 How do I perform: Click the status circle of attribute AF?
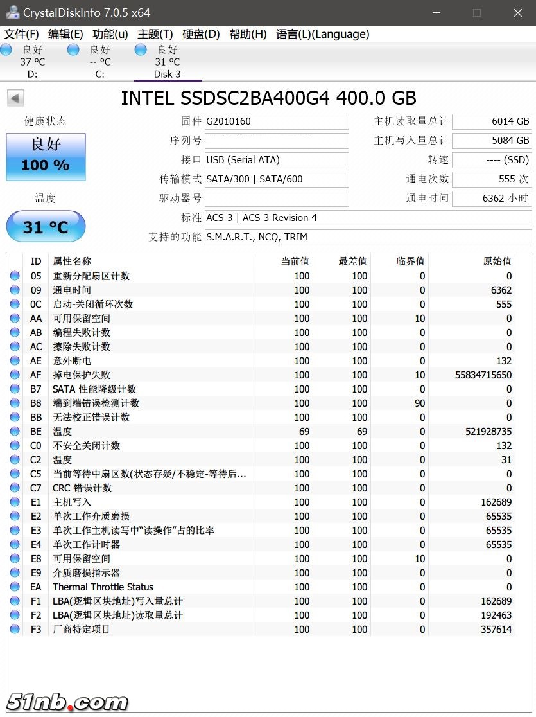pos(15,375)
